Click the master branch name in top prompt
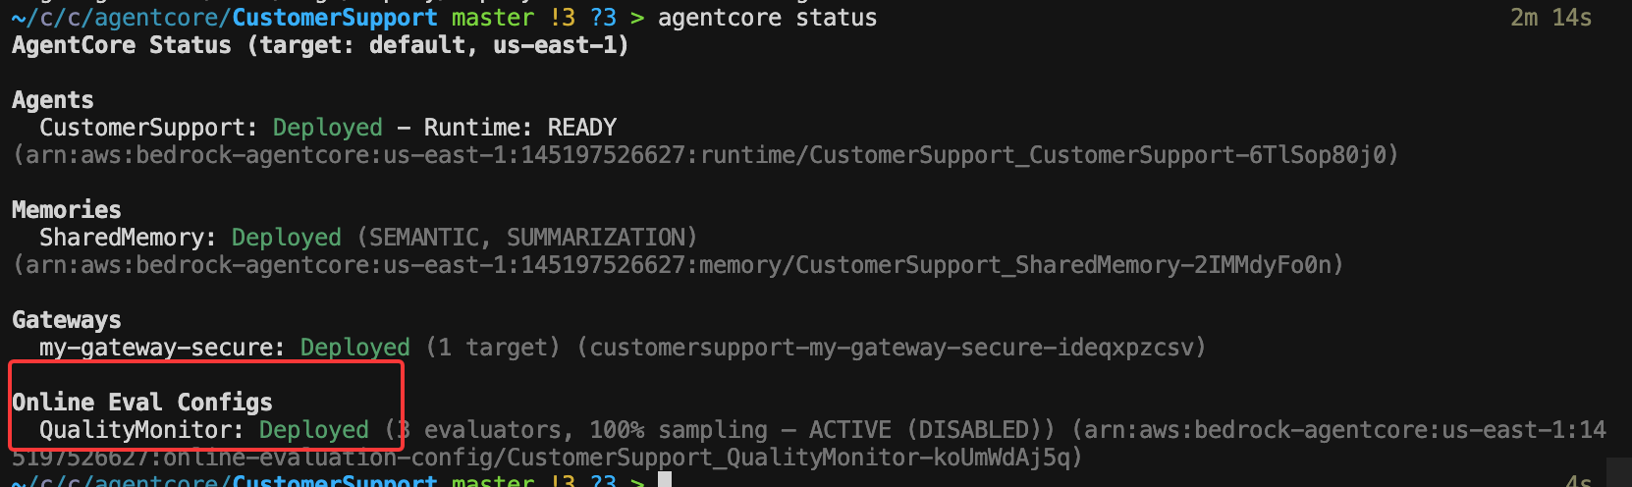Image resolution: width=1632 pixels, height=487 pixels. tap(492, 18)
